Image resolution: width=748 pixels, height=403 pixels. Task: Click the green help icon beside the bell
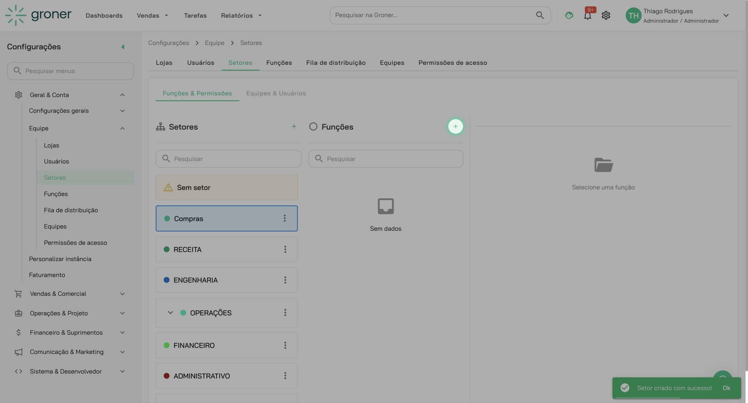pyautogui.click(x=569, y=15)
